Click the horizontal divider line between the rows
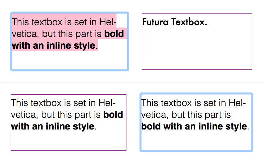This screenshot has width=264, height=167. 132,83
